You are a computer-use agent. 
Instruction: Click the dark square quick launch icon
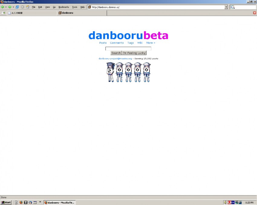click(x=26, y=202)
